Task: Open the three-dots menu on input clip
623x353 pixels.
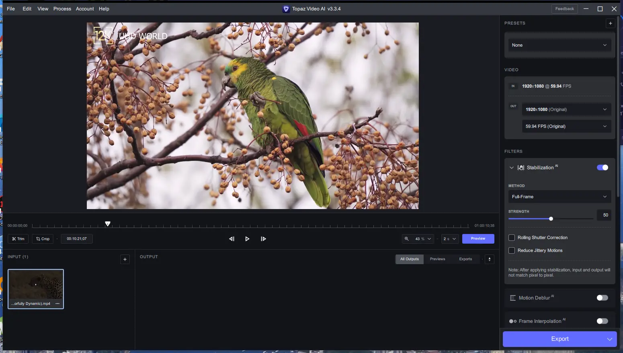Action: (x=57, y=304)
